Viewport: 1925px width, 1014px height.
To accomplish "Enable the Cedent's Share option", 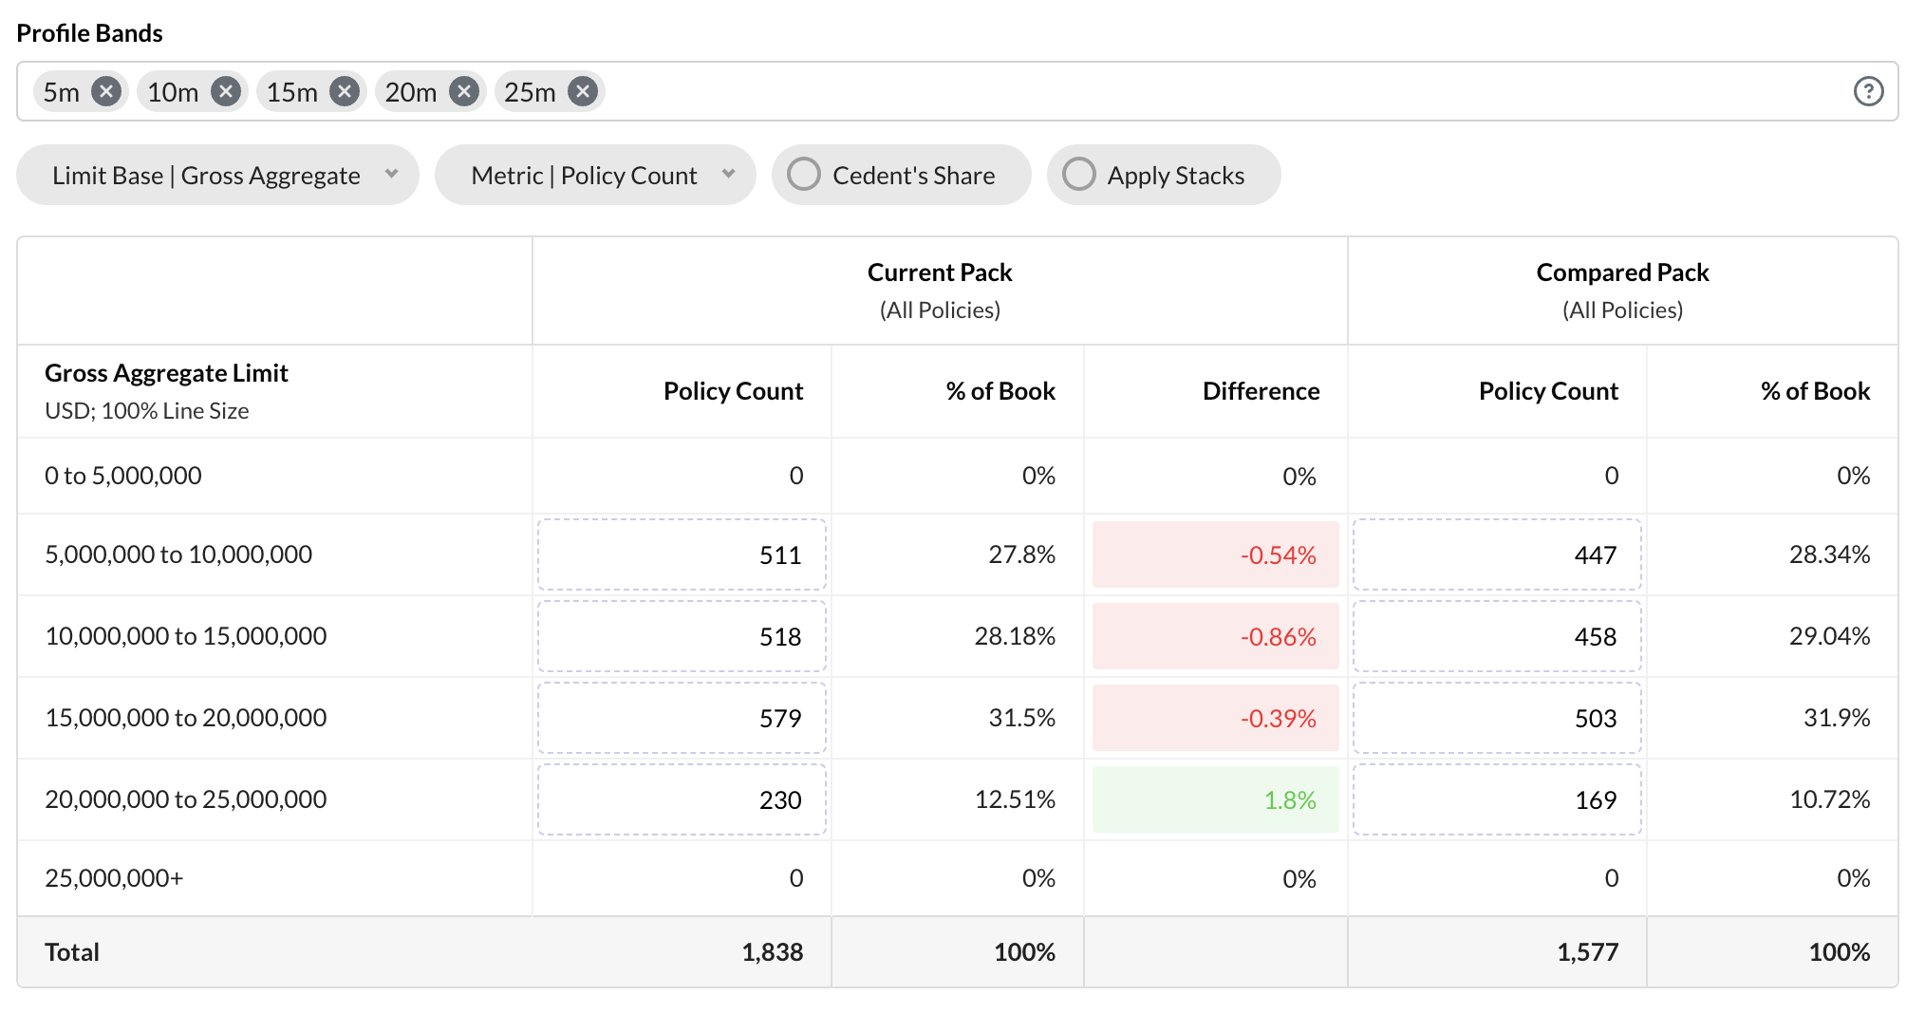I will click(x=805, y=174).
